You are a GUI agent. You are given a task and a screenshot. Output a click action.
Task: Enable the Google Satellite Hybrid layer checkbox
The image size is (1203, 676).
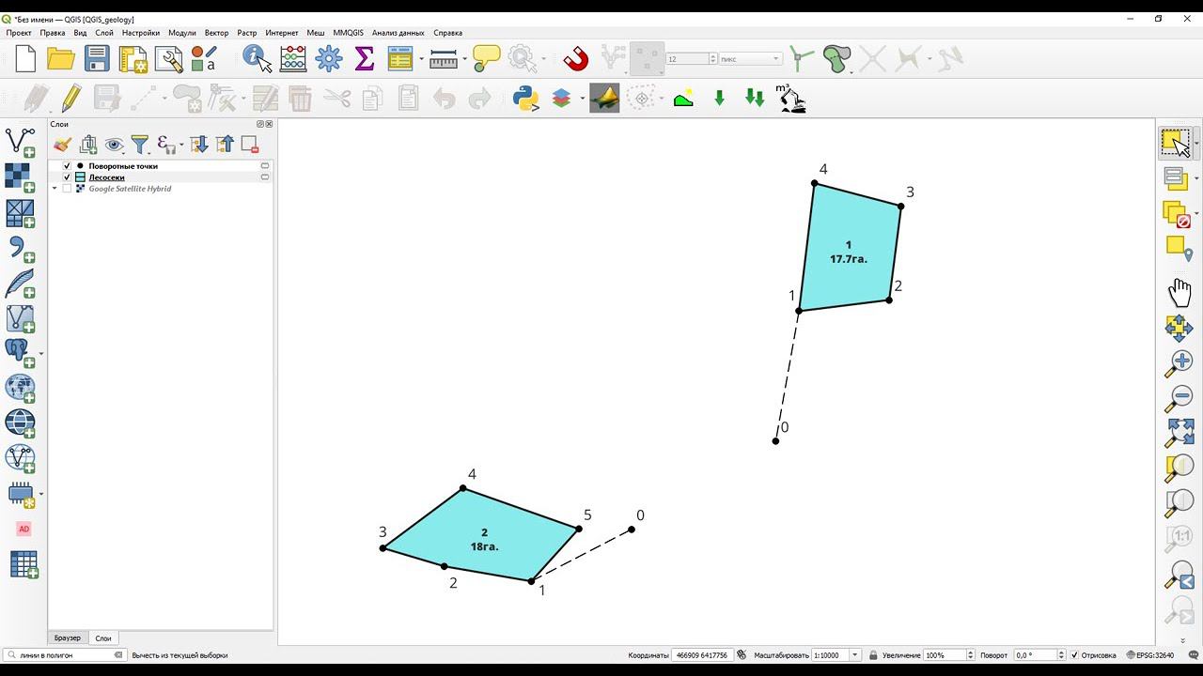(67, 189)
